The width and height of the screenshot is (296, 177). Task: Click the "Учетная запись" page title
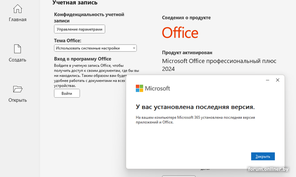[75, 3]
